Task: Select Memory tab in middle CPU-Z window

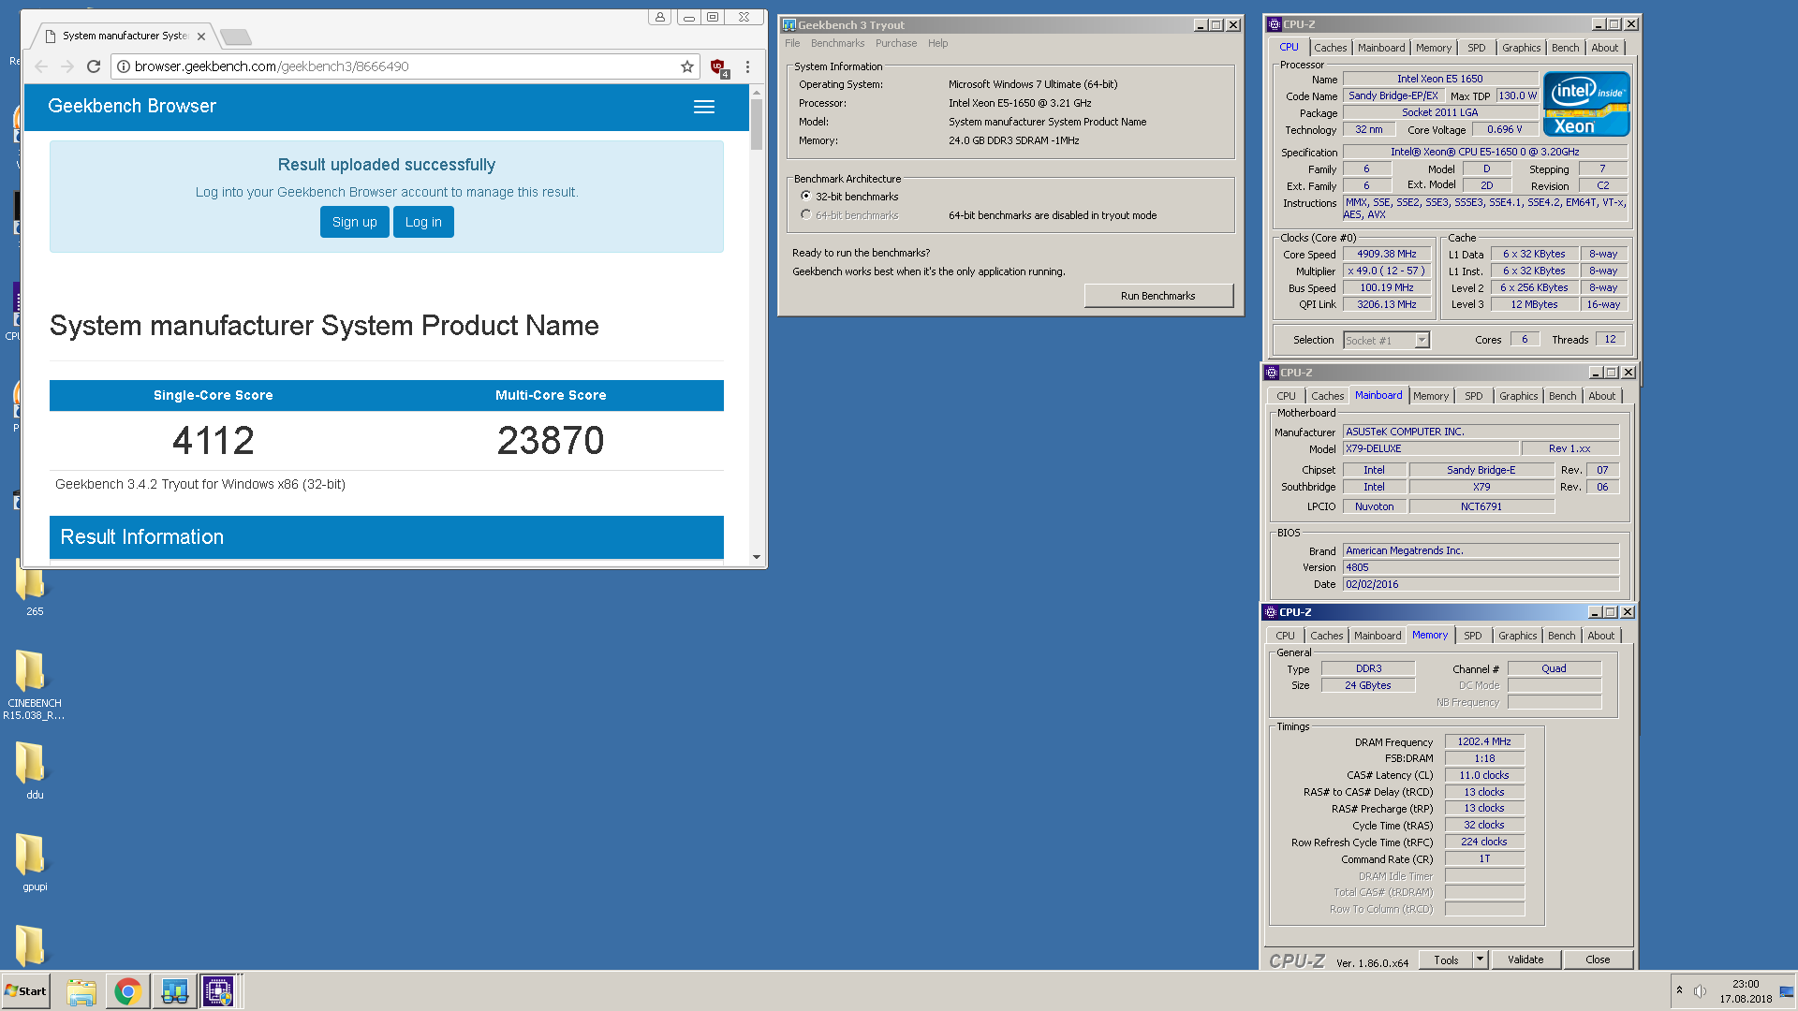Action: 1430,397
